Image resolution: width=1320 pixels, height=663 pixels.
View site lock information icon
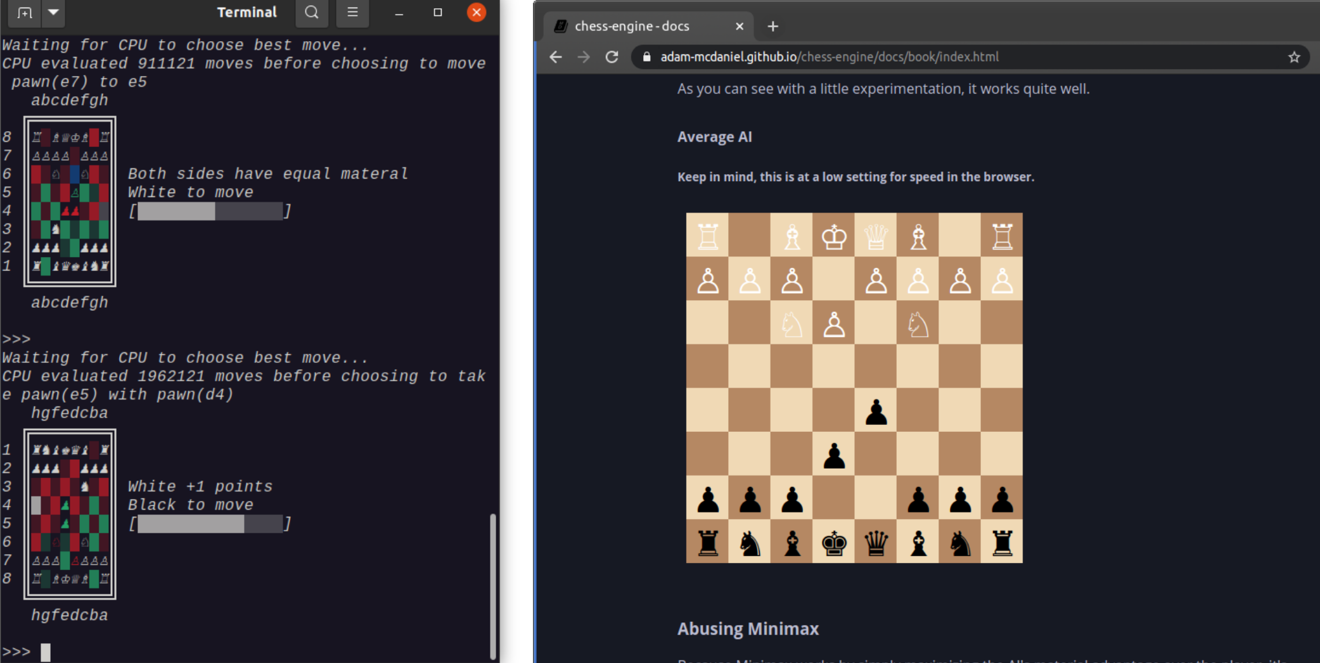point(646,57)
